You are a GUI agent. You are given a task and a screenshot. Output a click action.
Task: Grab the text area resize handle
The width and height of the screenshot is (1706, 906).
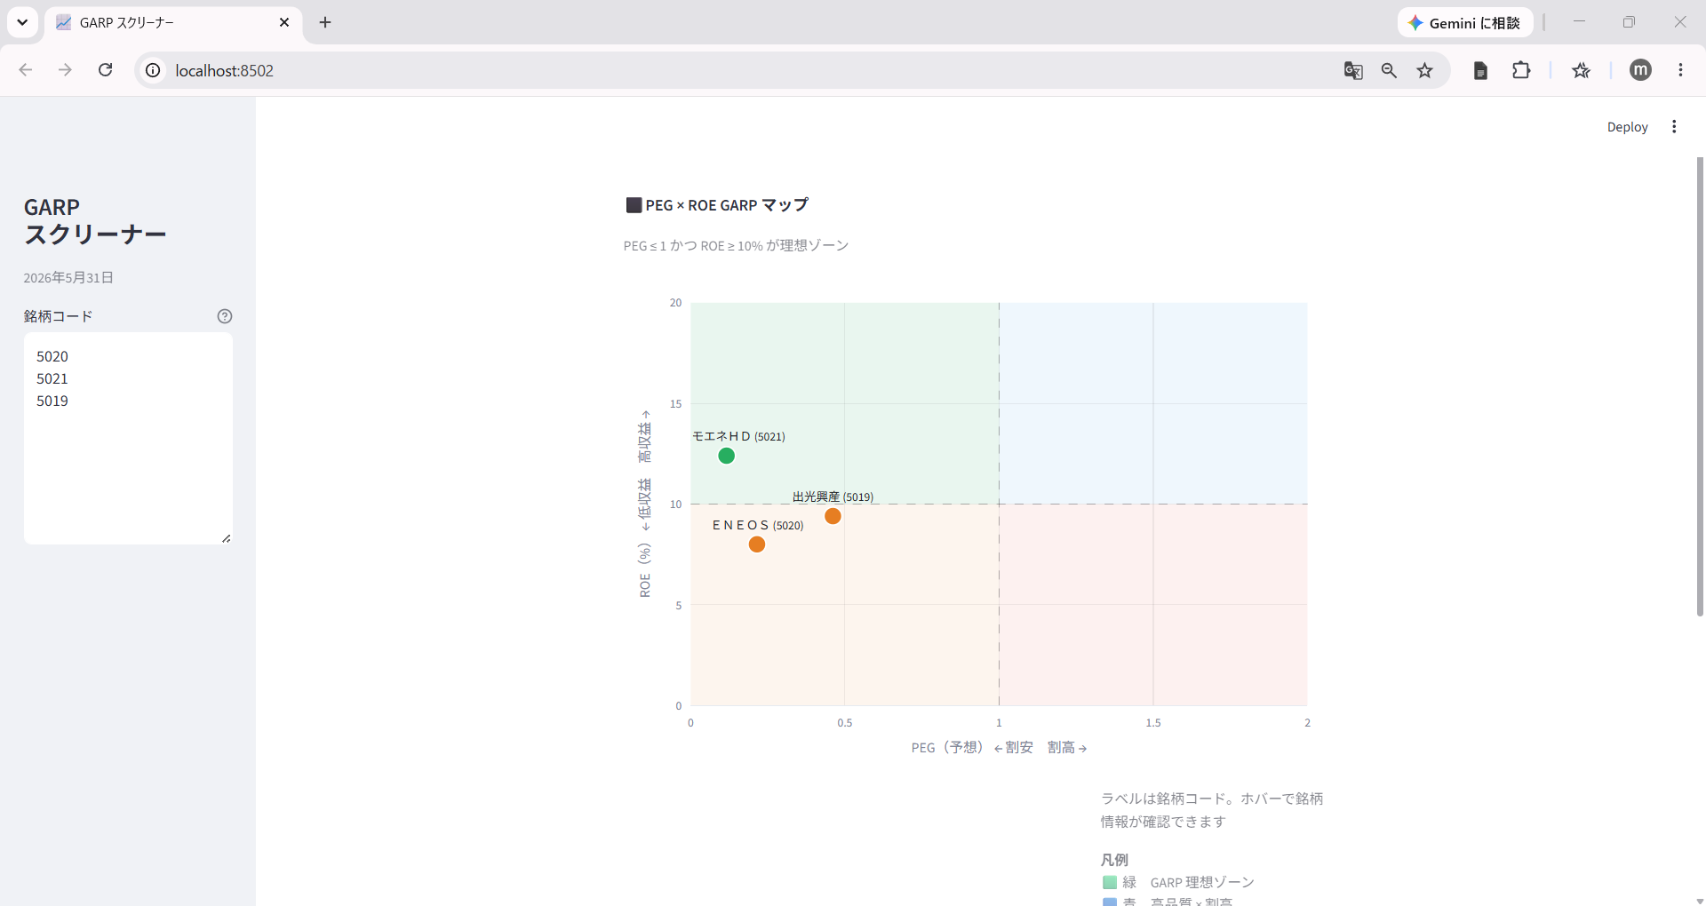tap(227, 538)
